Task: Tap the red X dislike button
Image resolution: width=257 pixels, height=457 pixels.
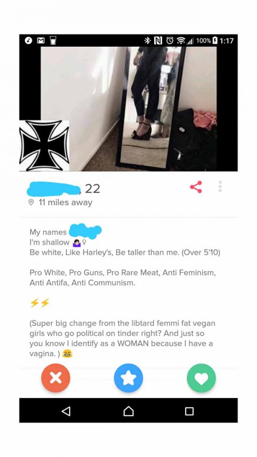Action: tap(56, 378)
